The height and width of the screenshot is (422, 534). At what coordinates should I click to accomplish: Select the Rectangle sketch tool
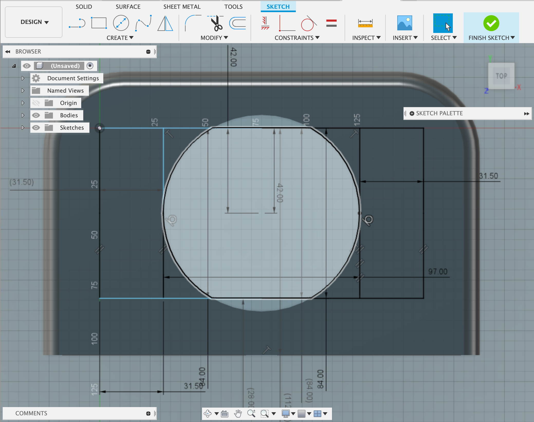(99, 23)
